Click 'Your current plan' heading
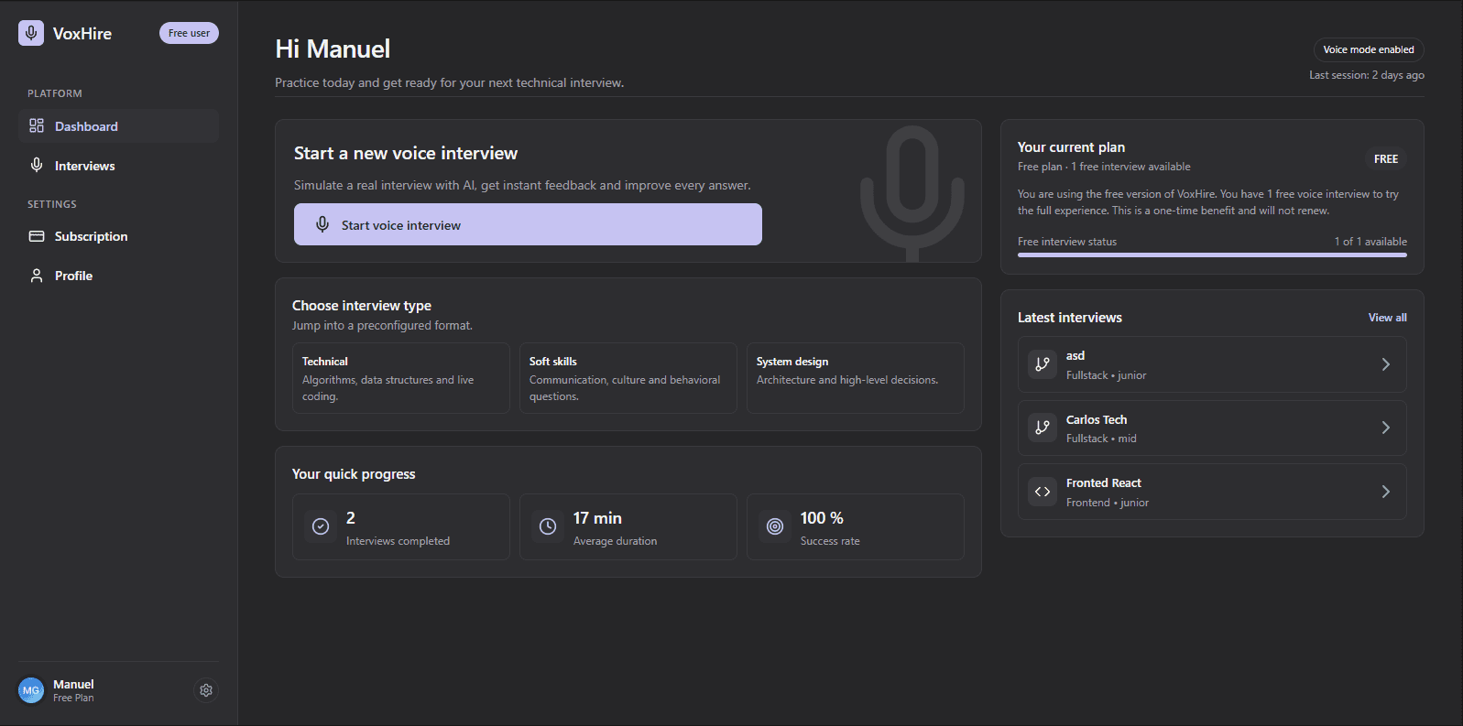The width and height of the screenshot is (1463, 726). 1071,147
